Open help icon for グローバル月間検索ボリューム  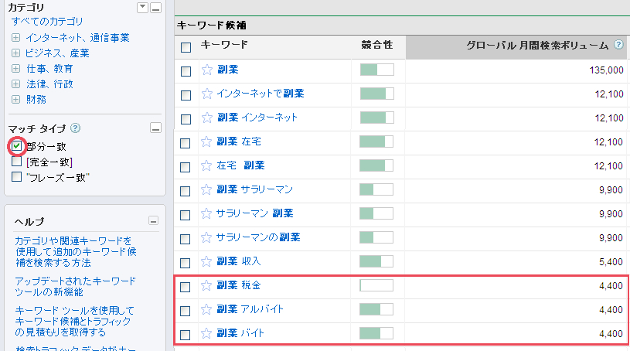point(618,46)
